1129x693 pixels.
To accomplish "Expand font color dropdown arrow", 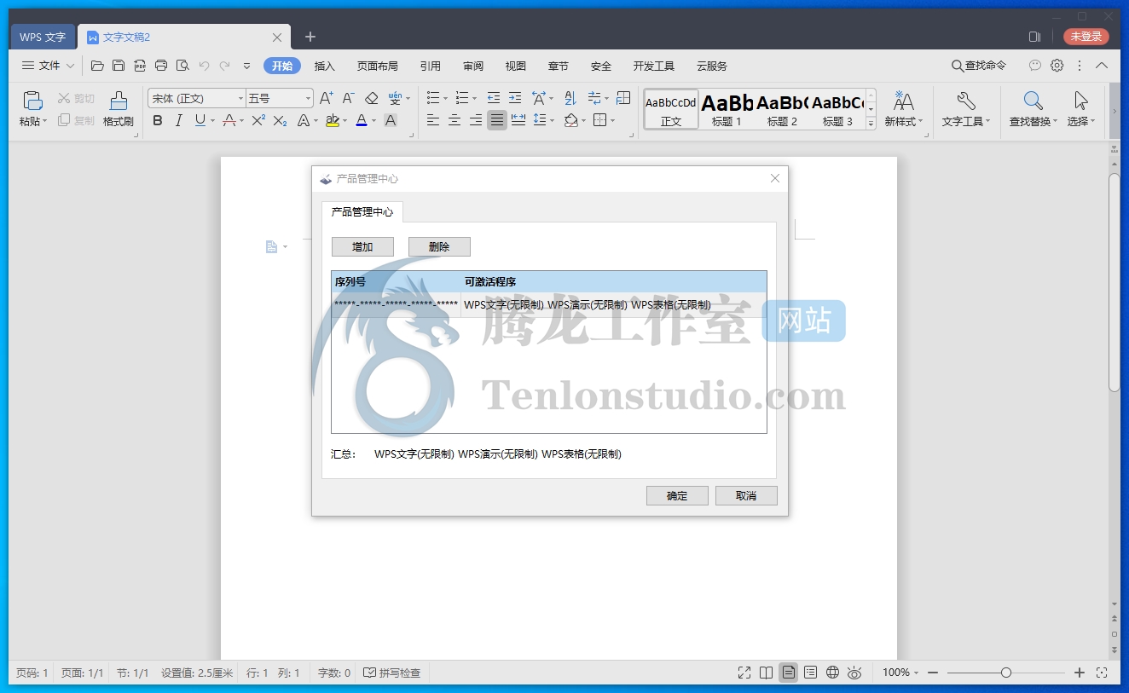I will (374, 121).
